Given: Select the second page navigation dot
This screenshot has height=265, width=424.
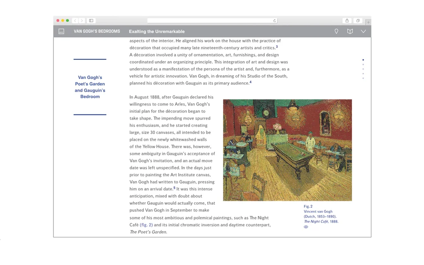Looking at the screenshot, I should click(x=363, y=64).
